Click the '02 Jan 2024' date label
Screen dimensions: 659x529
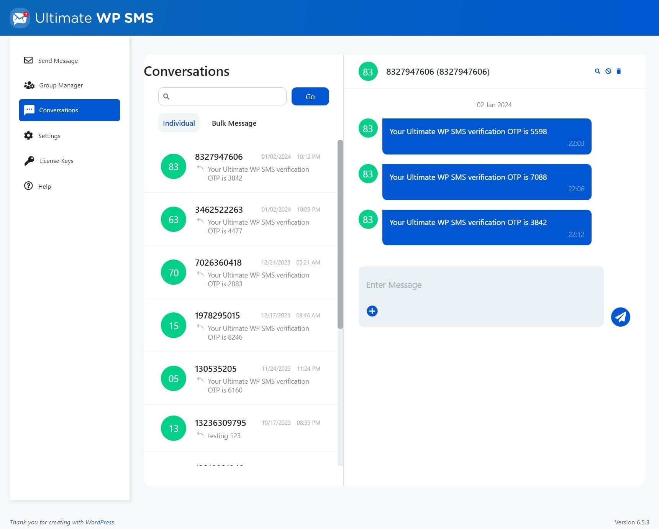(494, 105)
